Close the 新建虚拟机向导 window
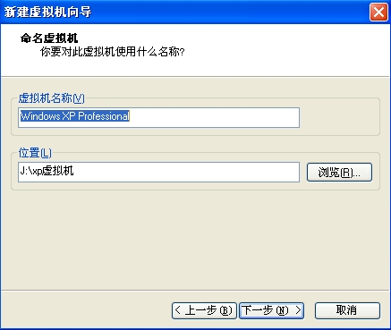This screenshot has height=330, width=391. point(378,13)
